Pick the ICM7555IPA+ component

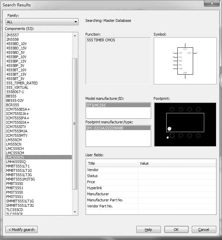(18, 118)
